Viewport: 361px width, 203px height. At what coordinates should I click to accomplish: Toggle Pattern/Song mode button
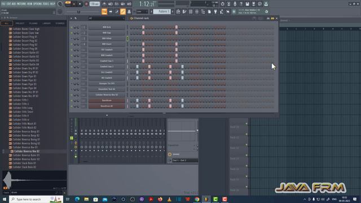coord(68,4)
